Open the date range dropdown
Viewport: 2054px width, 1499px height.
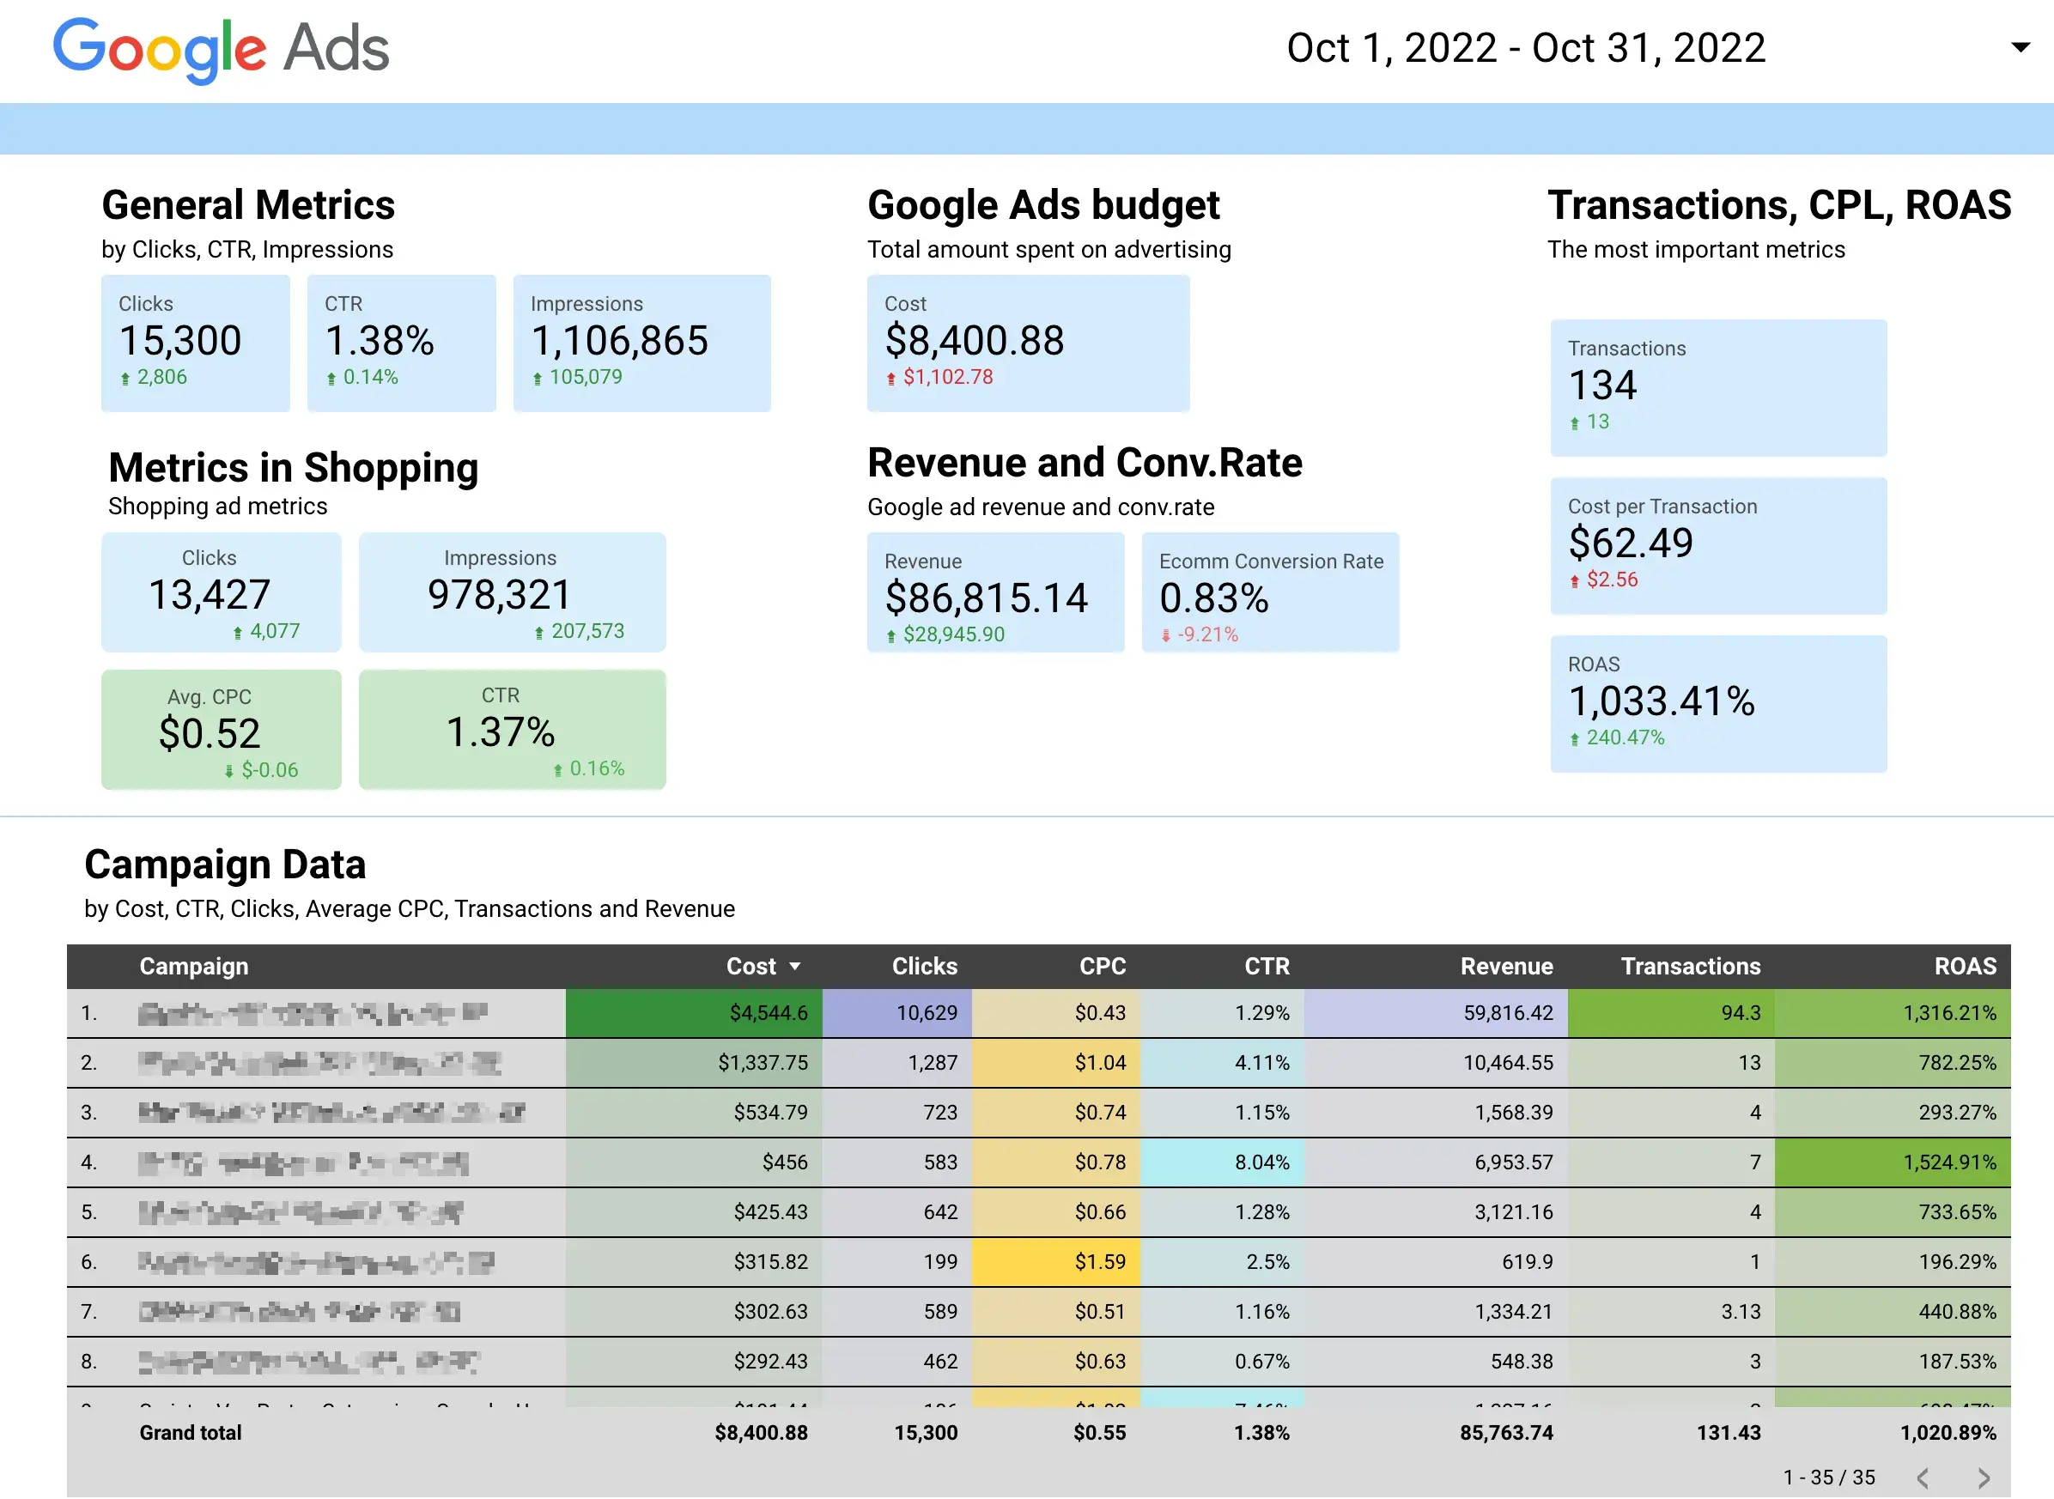2022,46
